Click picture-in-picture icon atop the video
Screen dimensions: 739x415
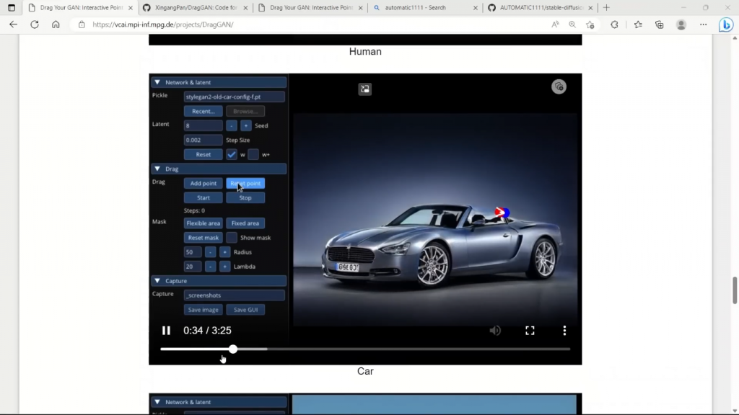365,89
